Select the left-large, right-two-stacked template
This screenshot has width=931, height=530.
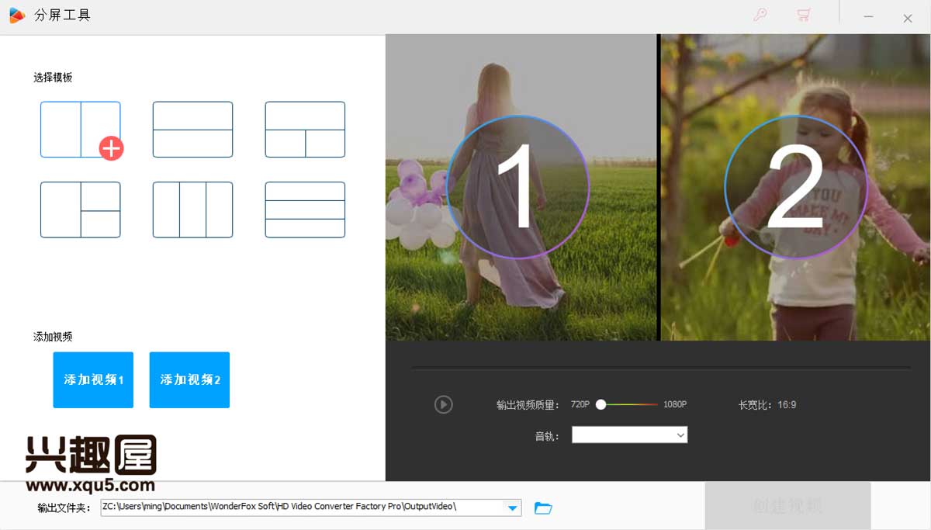(x=80, y=210)
